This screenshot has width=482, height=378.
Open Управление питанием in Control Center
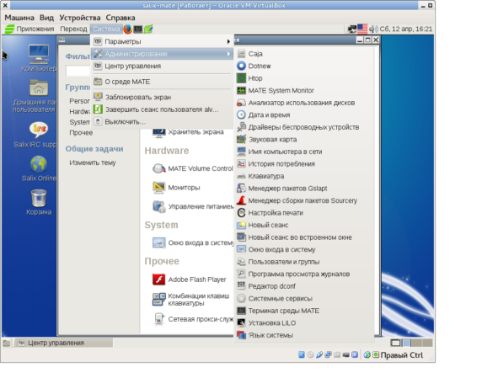(193, 206)
